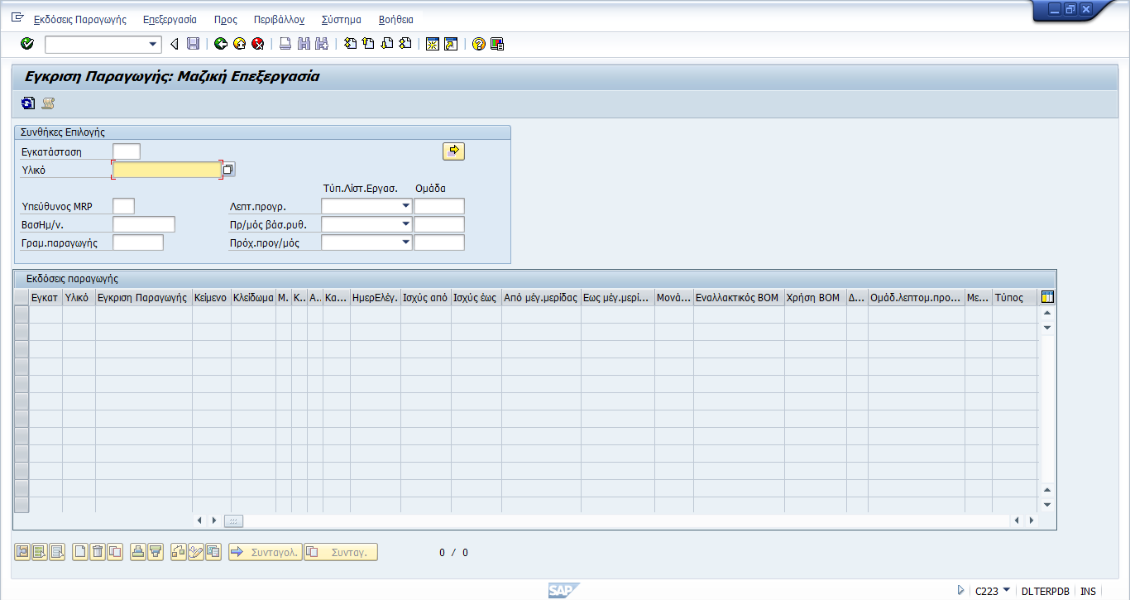Click the green Back arrow icon
1130x600 pixels.
220,44
